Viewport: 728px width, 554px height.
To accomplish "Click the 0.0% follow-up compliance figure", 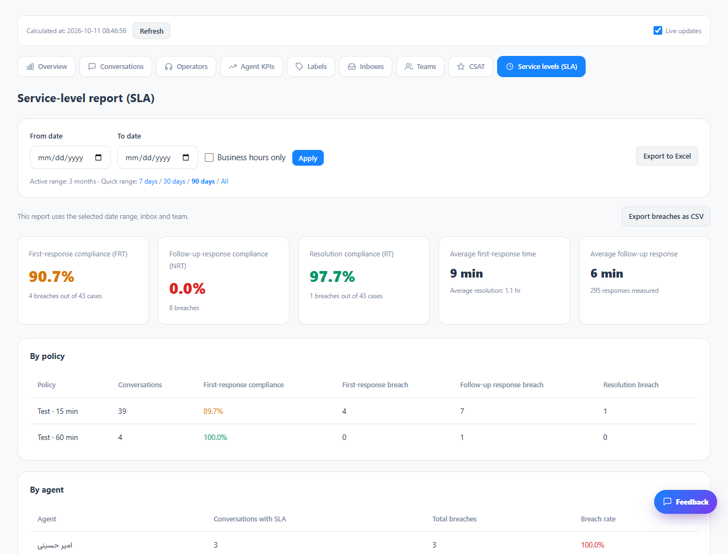I will coord(187,288).
